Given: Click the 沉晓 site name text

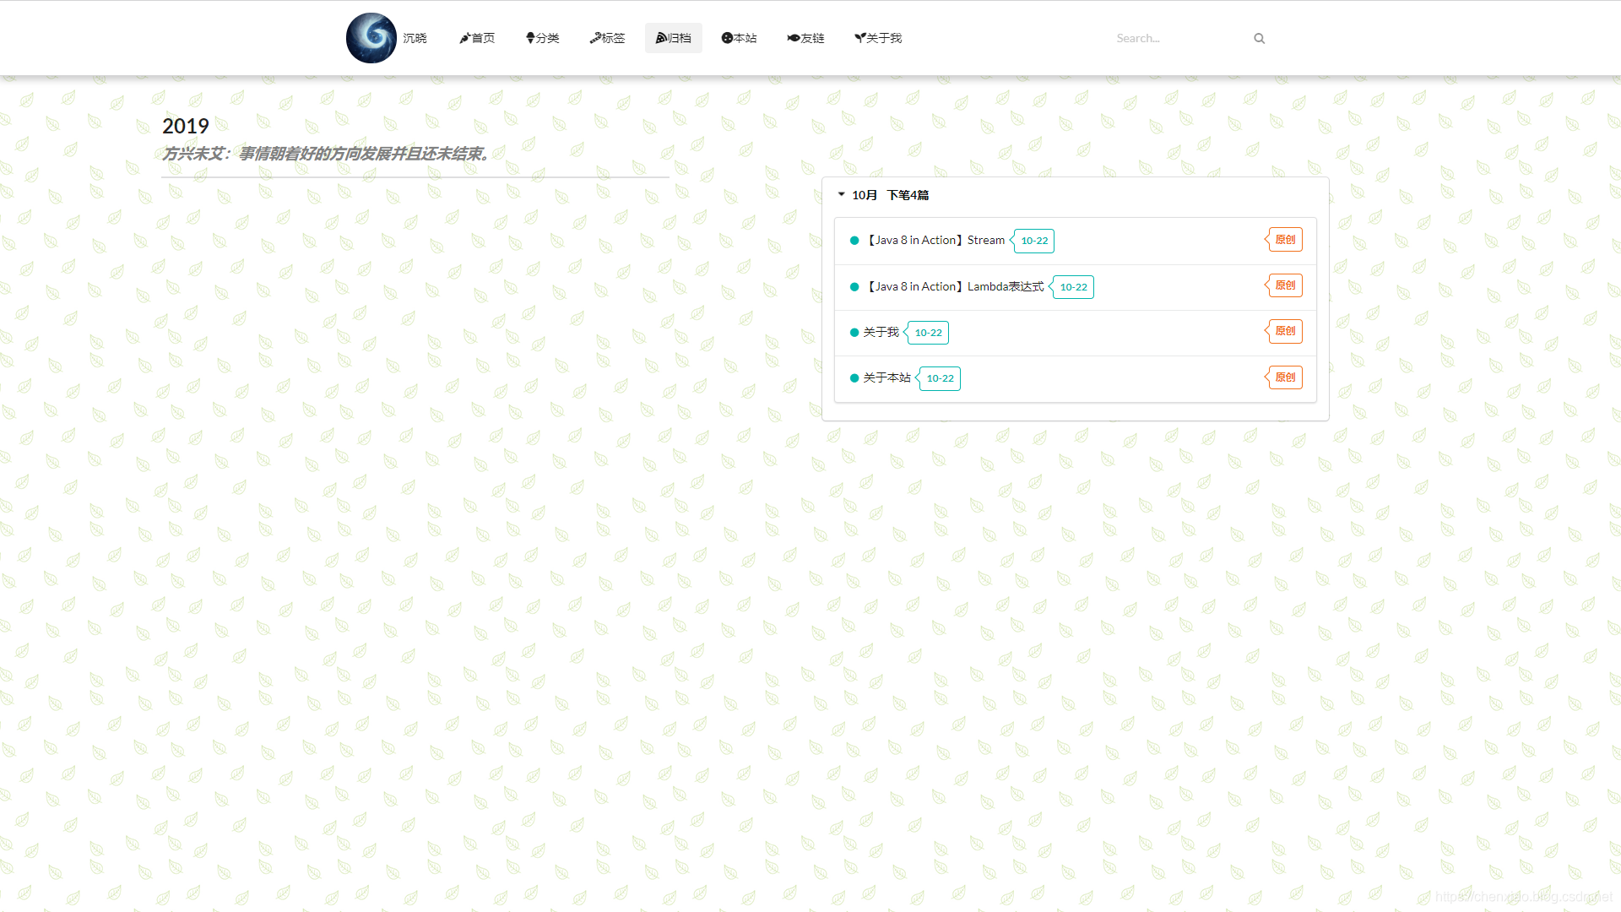Looking at the screenshot, I should pyautogui.click(x=415, y=38).
